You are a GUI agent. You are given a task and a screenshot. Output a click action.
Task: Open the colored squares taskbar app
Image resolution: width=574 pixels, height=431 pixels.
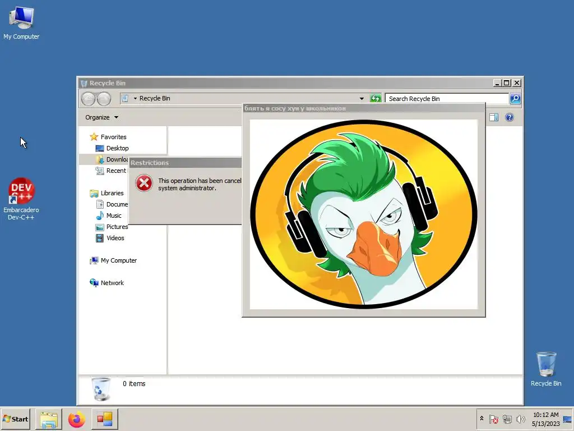105,419
